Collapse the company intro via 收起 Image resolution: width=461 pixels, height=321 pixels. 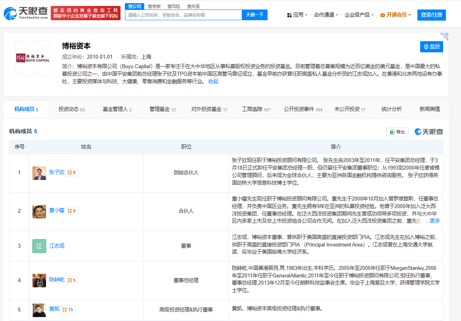click(213, 82)
